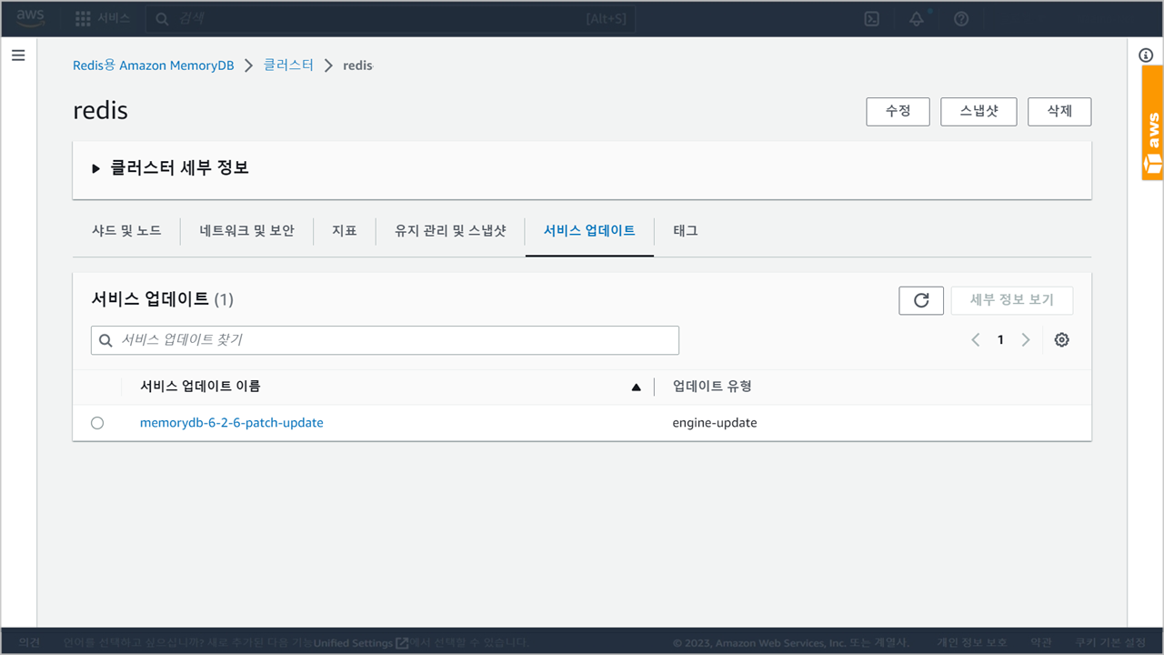Open Cookie preferences in the footer
1164x655 pixels.
pyautogui.click(x=1109, y=643)
